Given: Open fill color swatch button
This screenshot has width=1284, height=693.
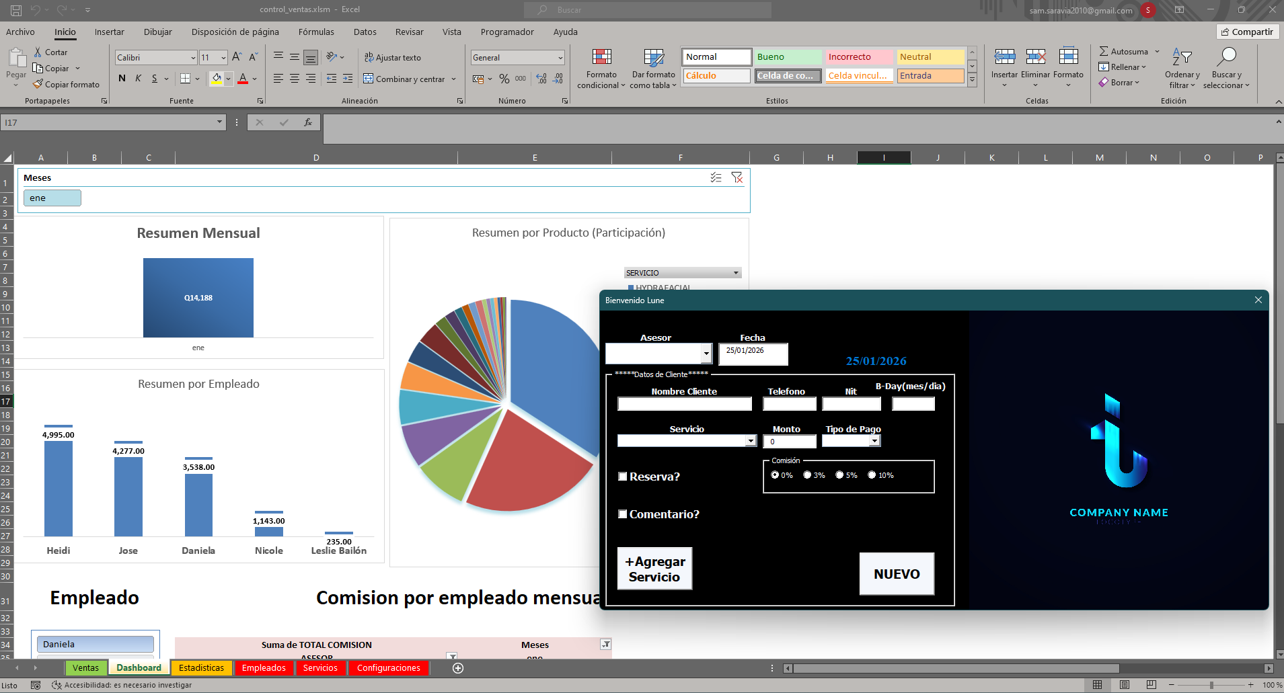Looking at the screenshot, I should pos(217,79).
